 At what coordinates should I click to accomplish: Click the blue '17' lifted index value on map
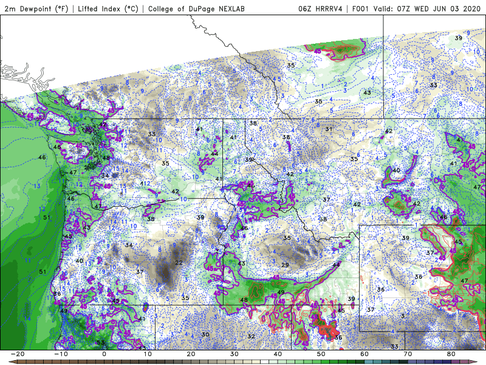pyautogui.click(x=50, y=298)
